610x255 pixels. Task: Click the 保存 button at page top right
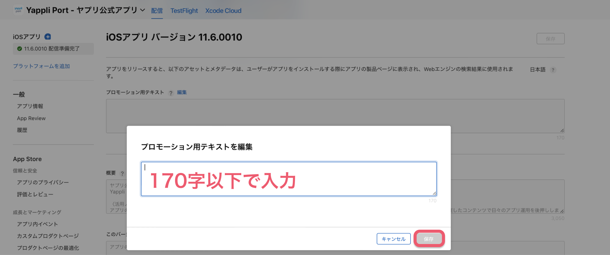[551, 39]
